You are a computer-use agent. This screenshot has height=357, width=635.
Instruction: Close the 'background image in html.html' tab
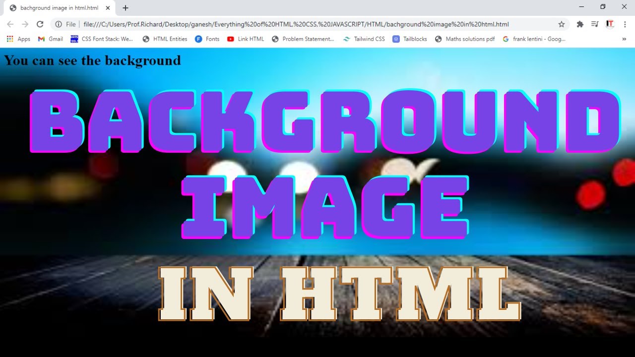click(108, 8)
